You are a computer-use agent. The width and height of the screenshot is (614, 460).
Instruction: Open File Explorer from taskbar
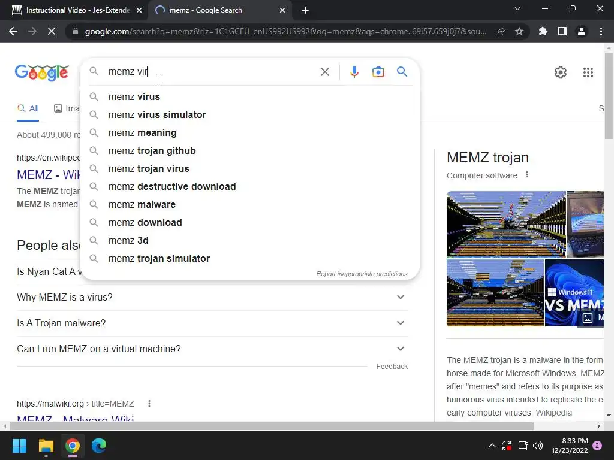pyautogui.click(x=46, y=446)
